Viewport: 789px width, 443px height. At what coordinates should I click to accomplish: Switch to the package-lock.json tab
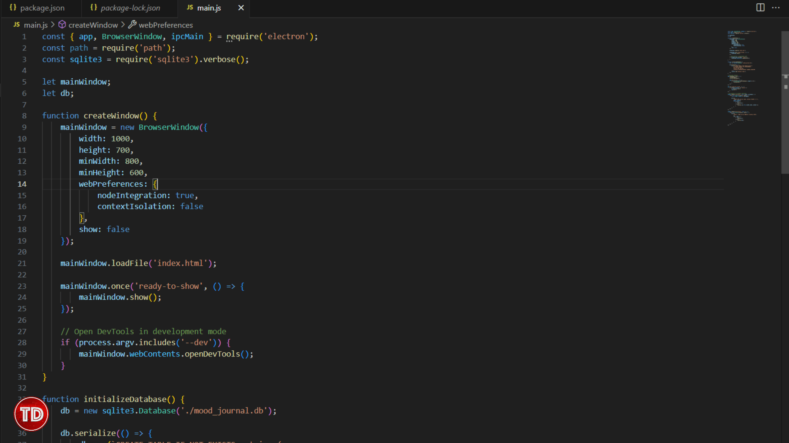130,8
